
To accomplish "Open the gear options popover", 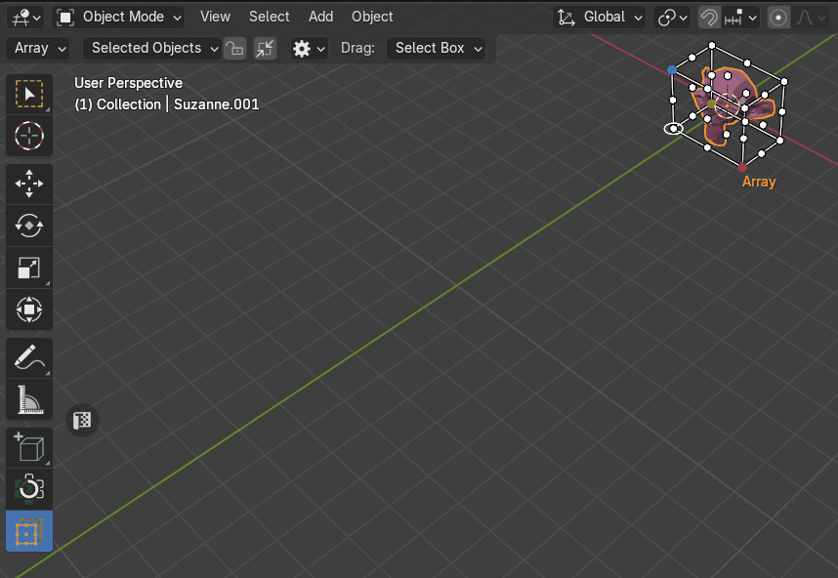I will coord(309,49).
